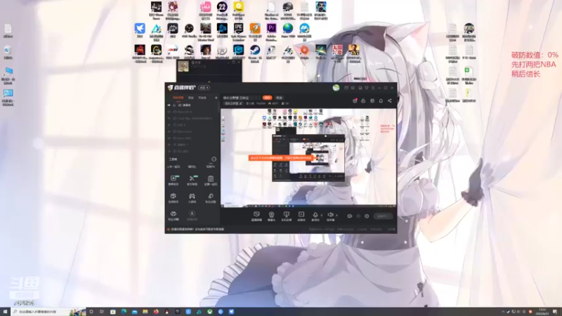The image size is (562, 316).
Task: Click Adobe Premiere Pro desktop shortcut
Action: pyautogui.click(x=271, y=32)
